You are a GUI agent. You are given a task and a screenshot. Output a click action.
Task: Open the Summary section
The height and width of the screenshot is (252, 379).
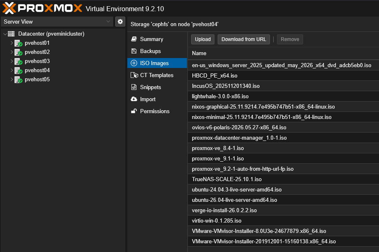[x=157, y=39]
